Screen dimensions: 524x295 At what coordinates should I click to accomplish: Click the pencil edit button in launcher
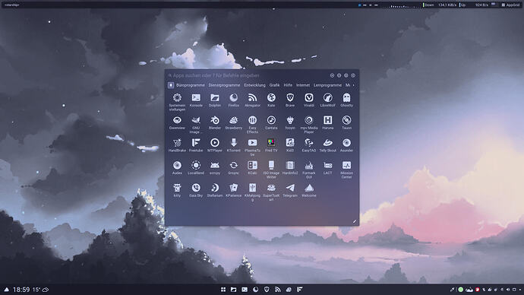tap(355, 221)
